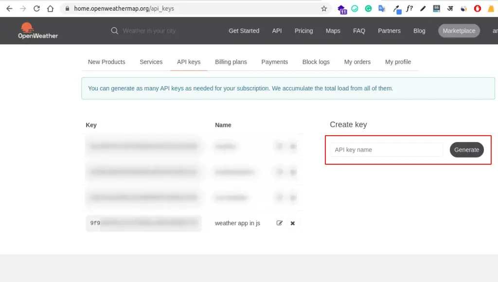
Task: Open the FAQ link
Action: pyautogui.click(x=359, y=31)
